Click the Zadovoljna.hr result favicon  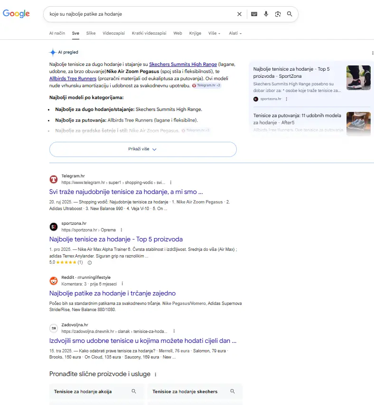click(54, 328)
